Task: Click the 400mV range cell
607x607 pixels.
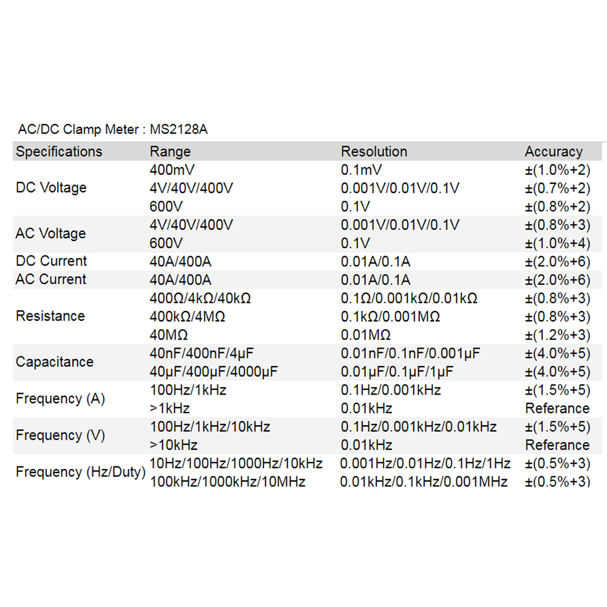Action: coord(172,170)
